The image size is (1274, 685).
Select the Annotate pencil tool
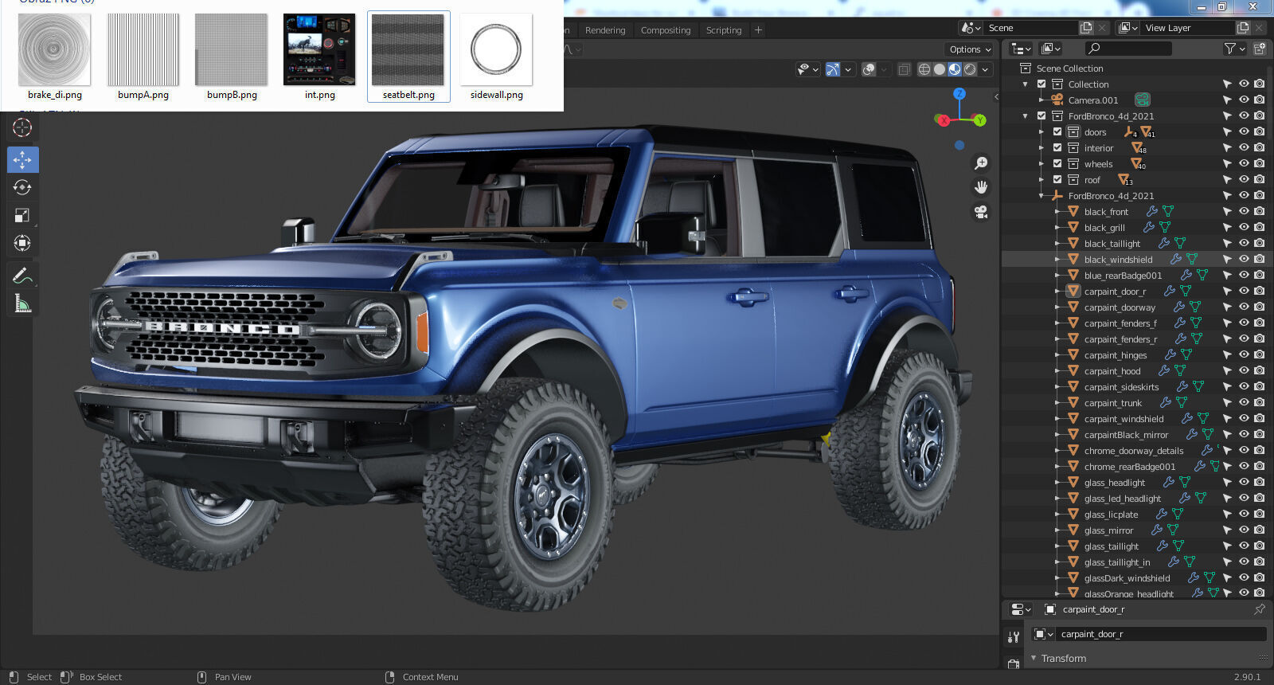[22, 276]
